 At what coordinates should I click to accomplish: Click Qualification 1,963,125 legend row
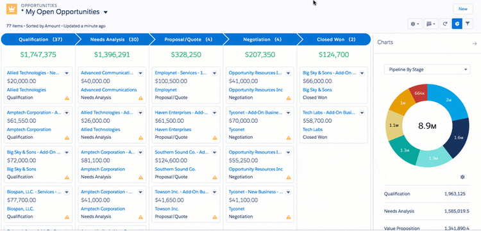click(x=427, y=194)
